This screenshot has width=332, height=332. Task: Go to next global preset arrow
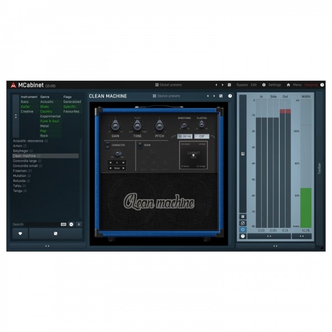pos(222,85)
